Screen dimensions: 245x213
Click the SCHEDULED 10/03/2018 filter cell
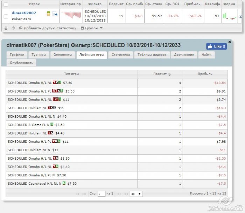pyautogui.click(x=95, y=16)
